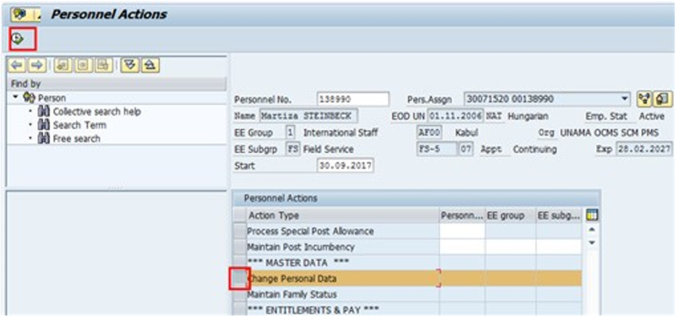Viewport: 678px width, 316px height.
Task: Click the rightmost icon beside the Pers.Assgn dropdown
Action: [660, 98]
